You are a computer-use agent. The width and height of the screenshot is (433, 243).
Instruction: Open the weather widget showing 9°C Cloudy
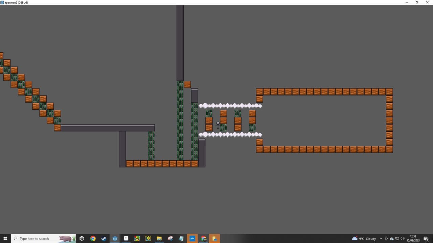(364, 239)
